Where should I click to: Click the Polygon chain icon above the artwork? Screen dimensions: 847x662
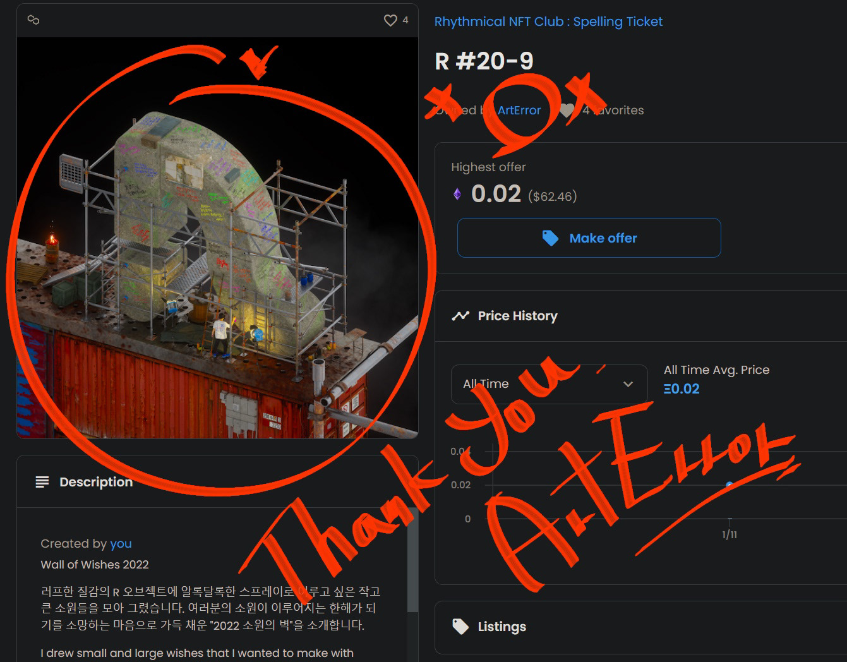(x=33, y=20)
